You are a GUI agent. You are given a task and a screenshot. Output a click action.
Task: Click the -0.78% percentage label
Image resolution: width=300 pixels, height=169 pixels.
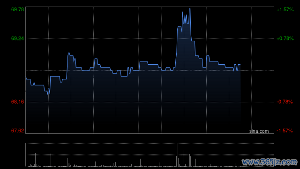pos(285,102)
